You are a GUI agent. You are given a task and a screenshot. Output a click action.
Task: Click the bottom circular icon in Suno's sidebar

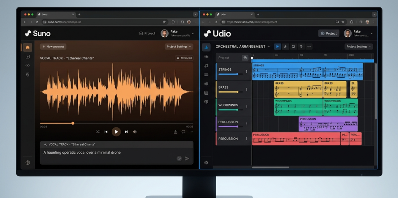click(x=28, y=163)
